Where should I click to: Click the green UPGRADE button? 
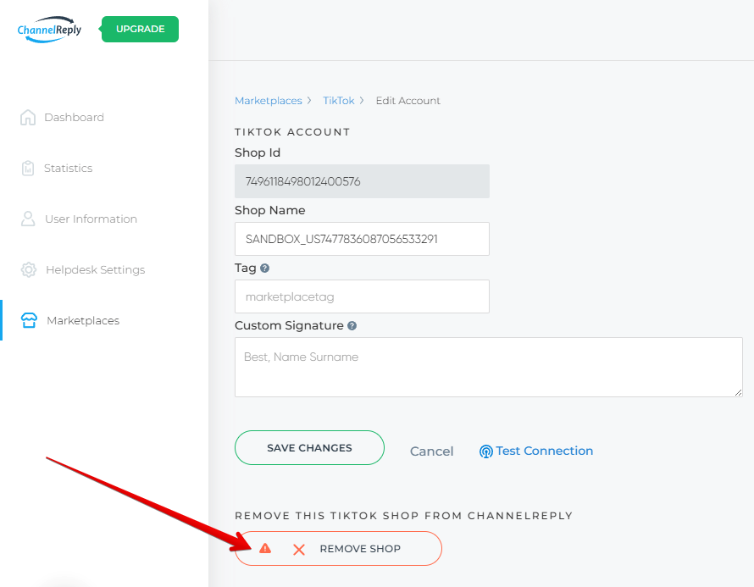click(x=140, y=29)
